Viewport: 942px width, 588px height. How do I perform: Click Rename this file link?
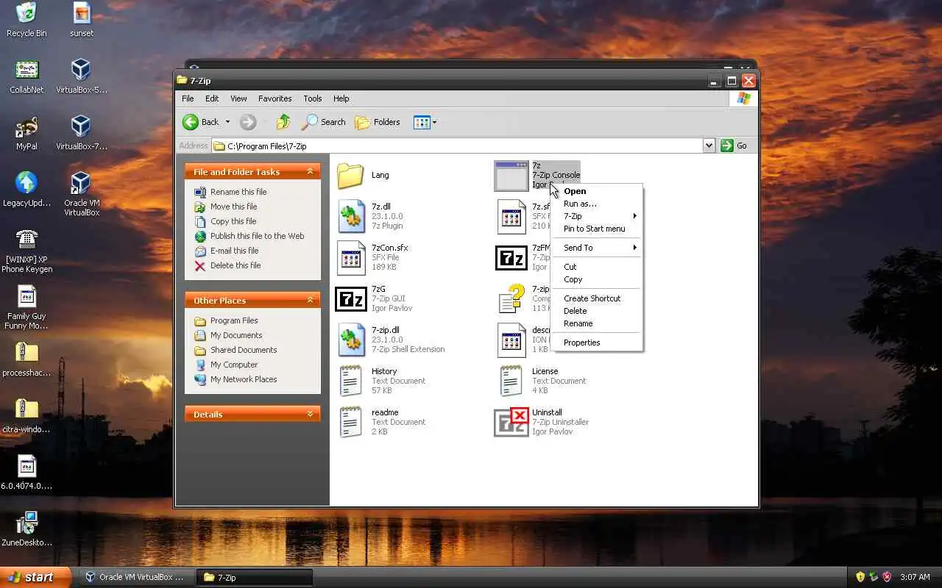pos(238,192)
